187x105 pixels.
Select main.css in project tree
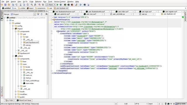(29, 75)
